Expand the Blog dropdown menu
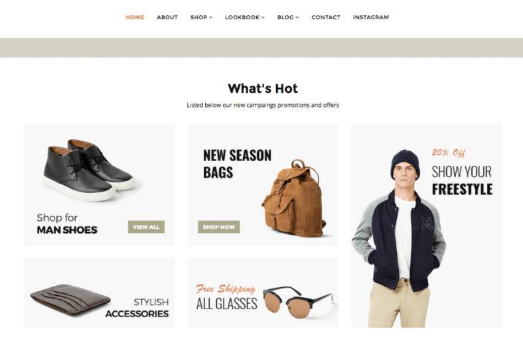The image size is (523, 341). tap(288, 17)
